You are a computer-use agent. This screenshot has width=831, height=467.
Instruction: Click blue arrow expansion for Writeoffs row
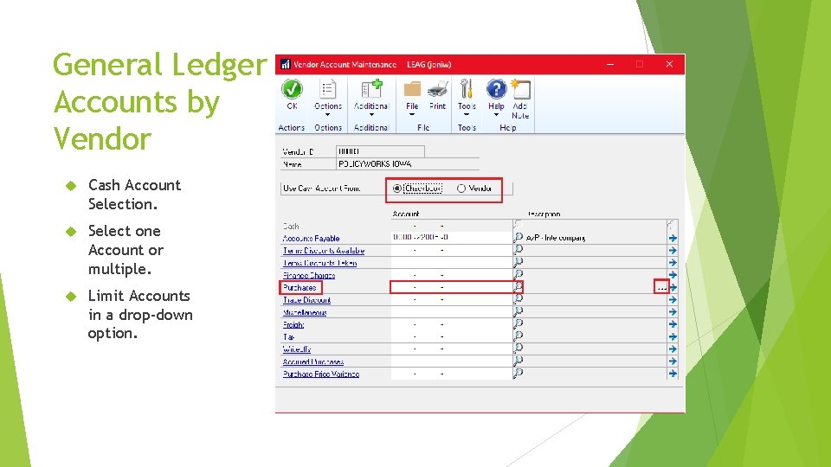673,349
